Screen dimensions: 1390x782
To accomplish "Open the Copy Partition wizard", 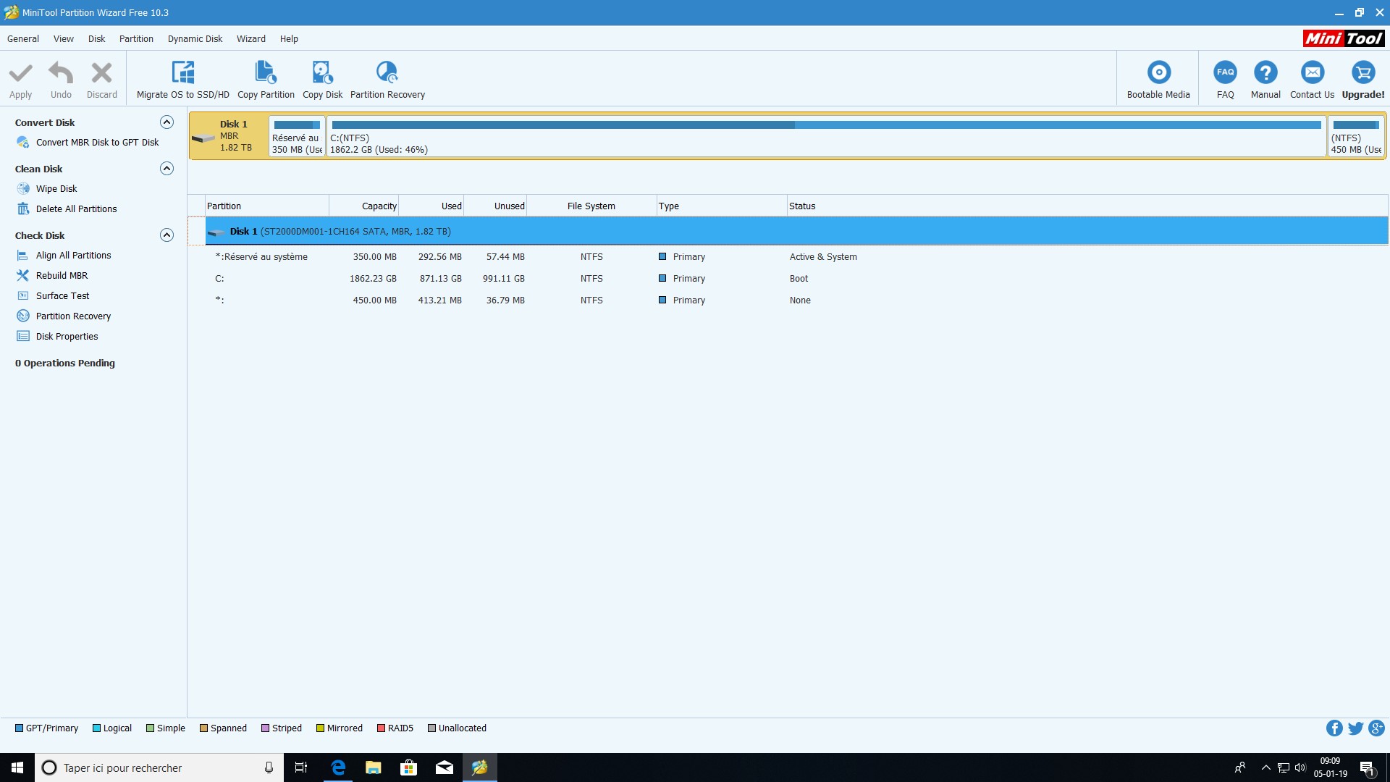I will pyautogui.click(x=266, y=72).
